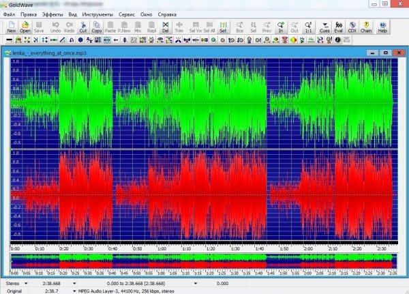Click the Save toolbar button
This screenshot has width=409, height=294.
click(39, 27)
